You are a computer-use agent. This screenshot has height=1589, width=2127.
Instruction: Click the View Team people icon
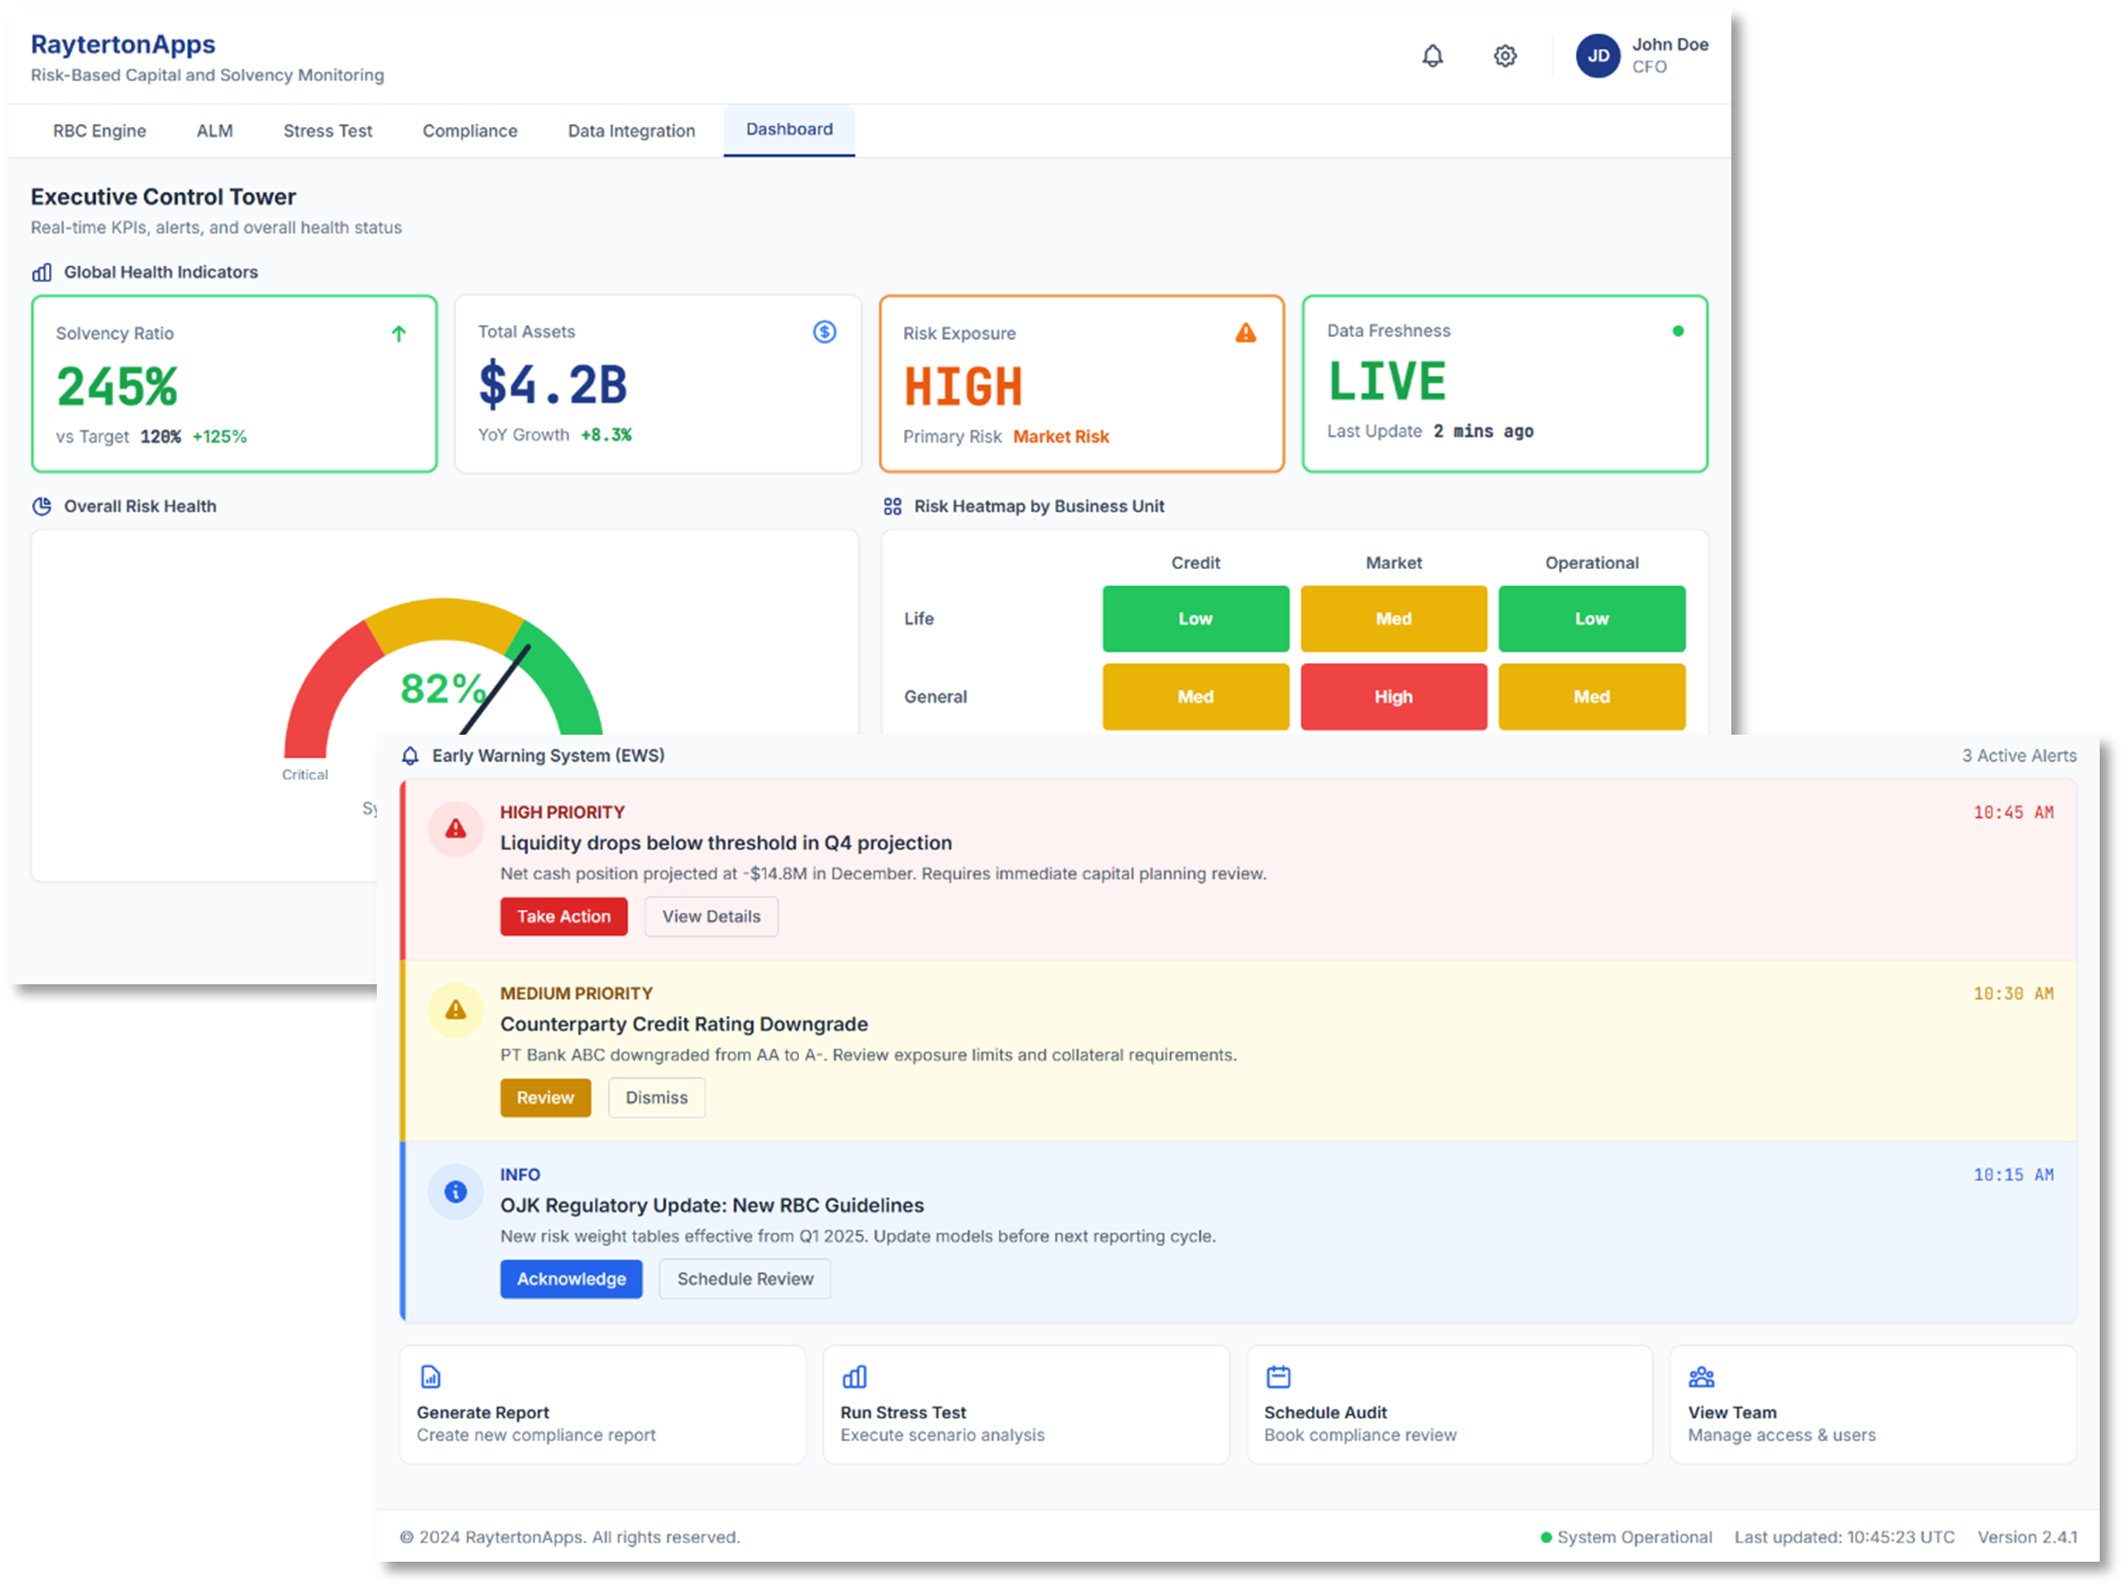[x=1701, y=1376]
